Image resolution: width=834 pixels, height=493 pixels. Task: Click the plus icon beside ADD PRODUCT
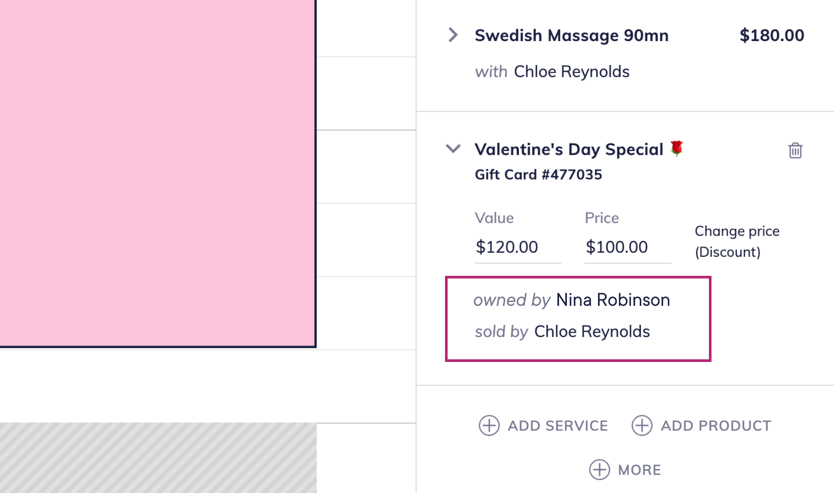pos(641,425)
